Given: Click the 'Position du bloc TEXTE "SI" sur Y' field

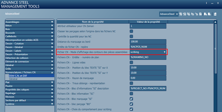Looking at the screenshot, I should pos(148,73).
